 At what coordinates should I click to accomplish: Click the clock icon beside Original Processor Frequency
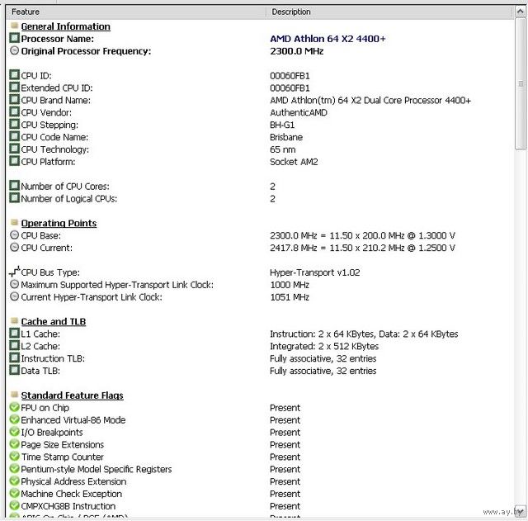click(14, 50)
